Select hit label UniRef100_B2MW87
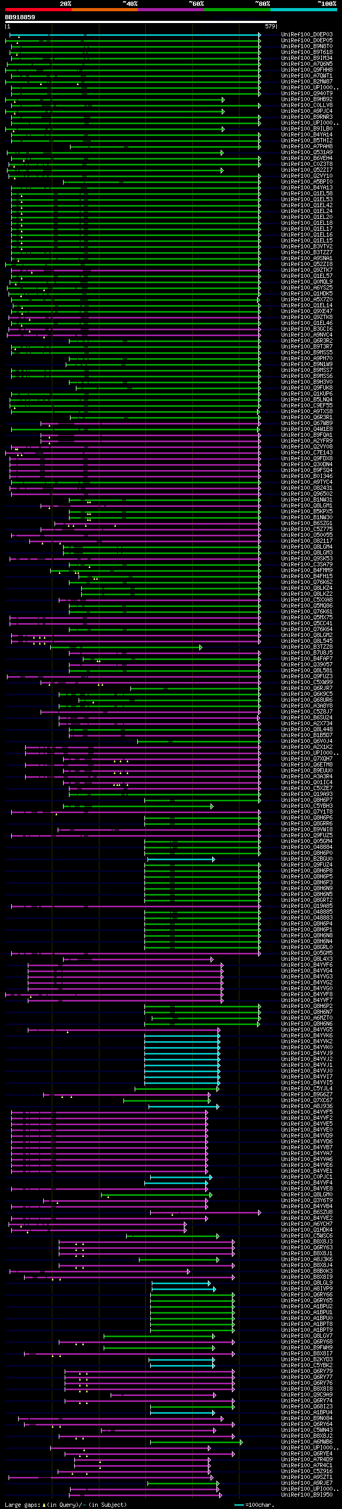This screenshot has width=342, height=1509. (307, 81)
